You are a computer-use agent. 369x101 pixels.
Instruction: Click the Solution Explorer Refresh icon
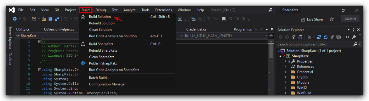click(x=326, y=37)
